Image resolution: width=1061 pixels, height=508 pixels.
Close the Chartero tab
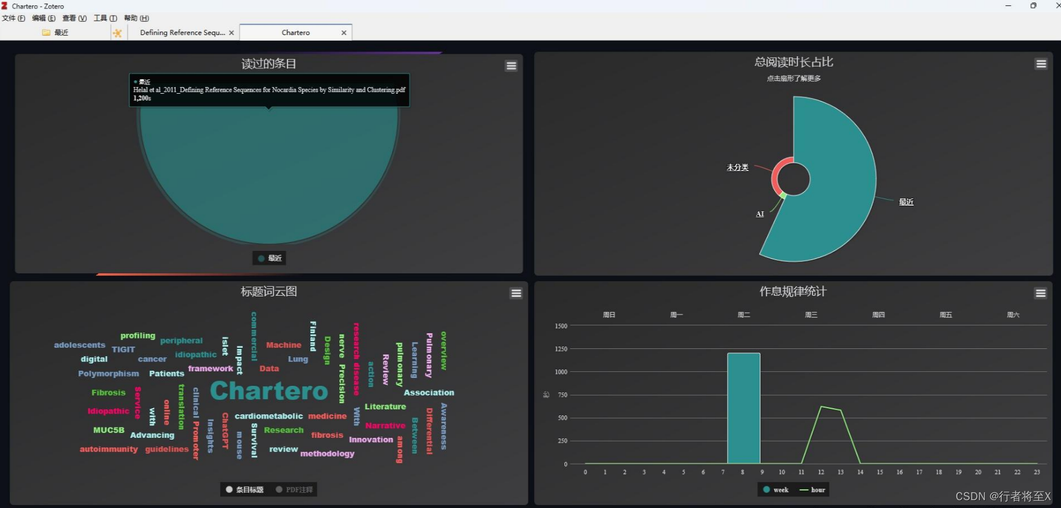click(344, 33)
